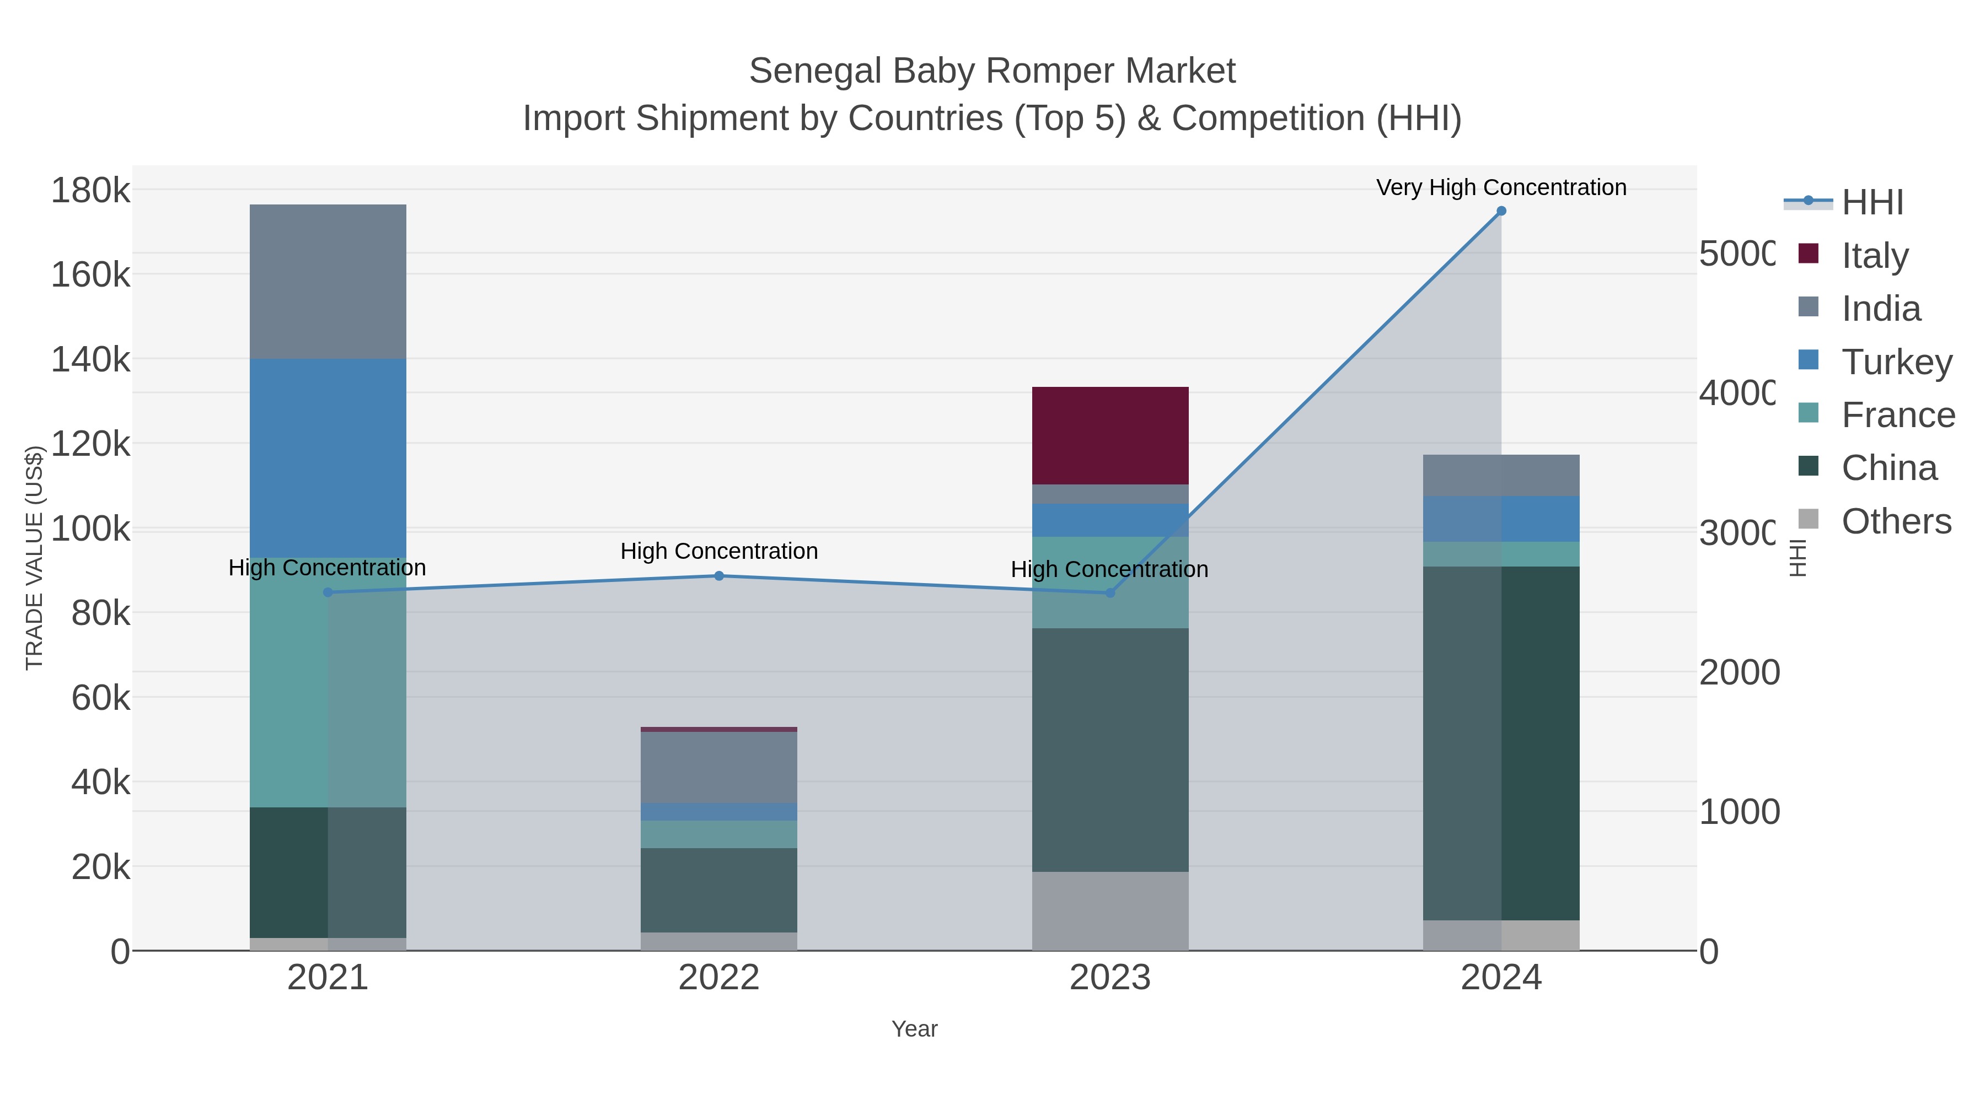This screenshot has height=1116, width=1985.
Task: Click the 'Year' x-axis title
Action: [915, 1029]
